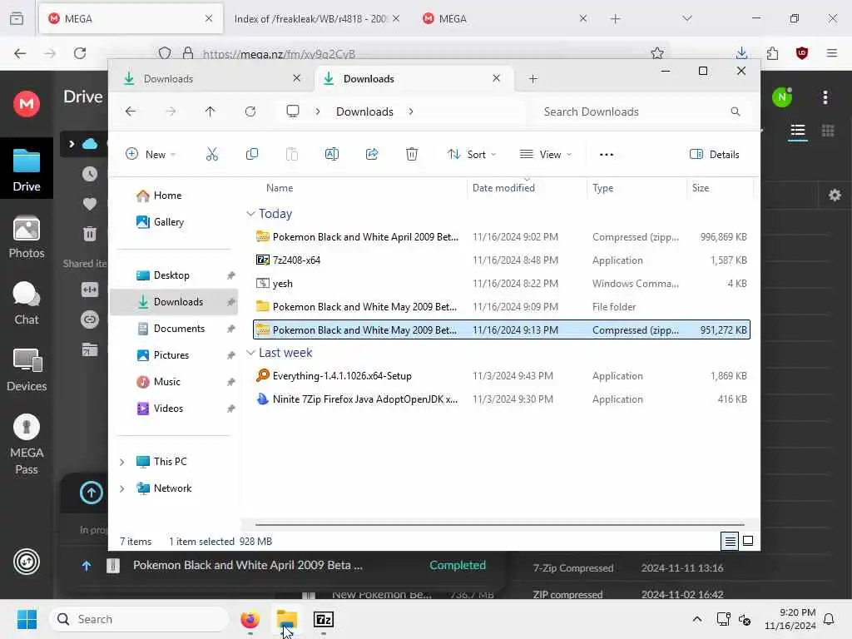The height and width of the screenshot is (639, 852).
Task: Click uBlock Origin shield icon
Action: 801,53
